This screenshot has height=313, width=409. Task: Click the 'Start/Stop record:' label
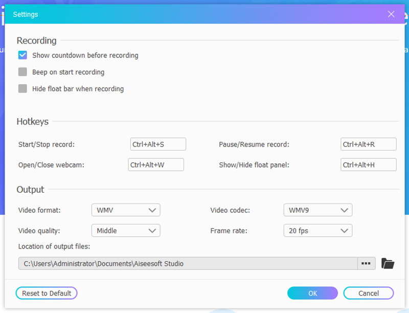coord(47,144)
